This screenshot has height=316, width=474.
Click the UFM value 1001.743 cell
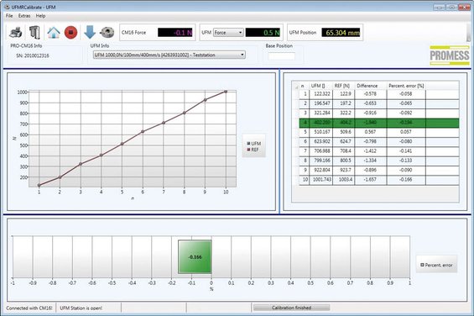pos(320,179)
